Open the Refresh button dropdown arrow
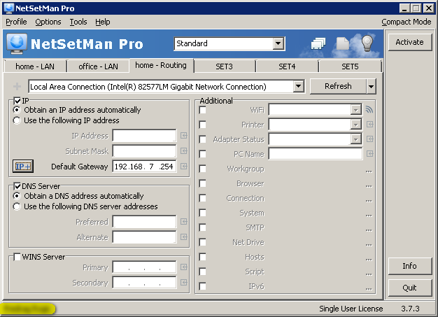The image size is (438, 317). (x=371, y=86)
